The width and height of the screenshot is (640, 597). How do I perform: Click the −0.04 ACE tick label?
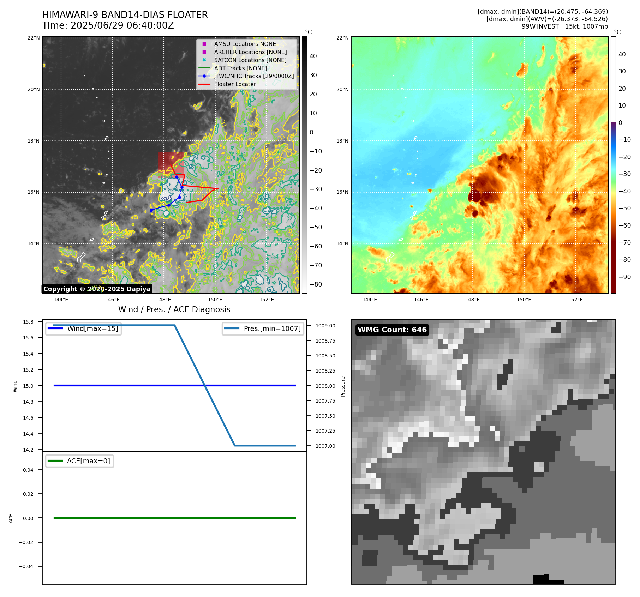pyautogui.click(x=26, y=566)
